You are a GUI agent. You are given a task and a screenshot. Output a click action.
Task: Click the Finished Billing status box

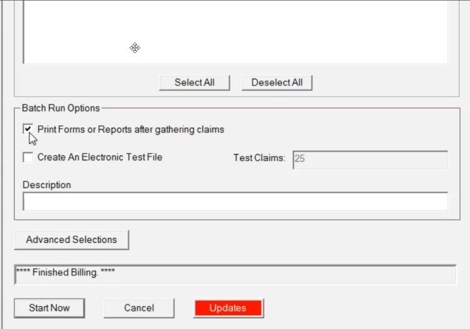[235, 274]
